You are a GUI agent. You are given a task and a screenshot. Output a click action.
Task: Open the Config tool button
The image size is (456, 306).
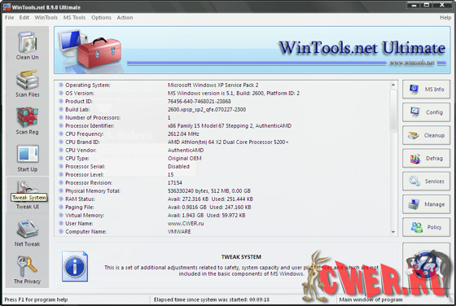(427, 112)
